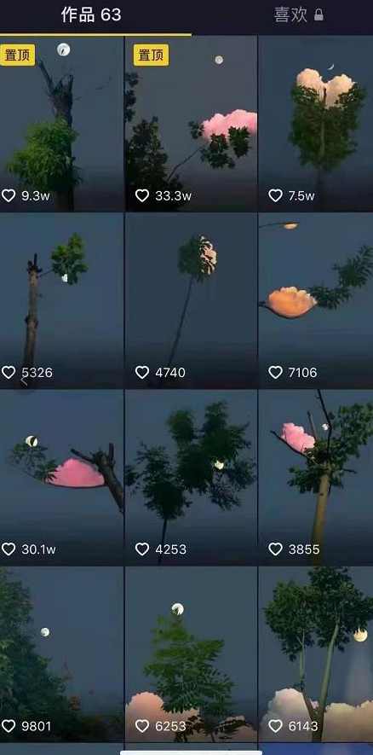
Task: Tap the home indicator bar at bottom
Action: click(191, 752)
